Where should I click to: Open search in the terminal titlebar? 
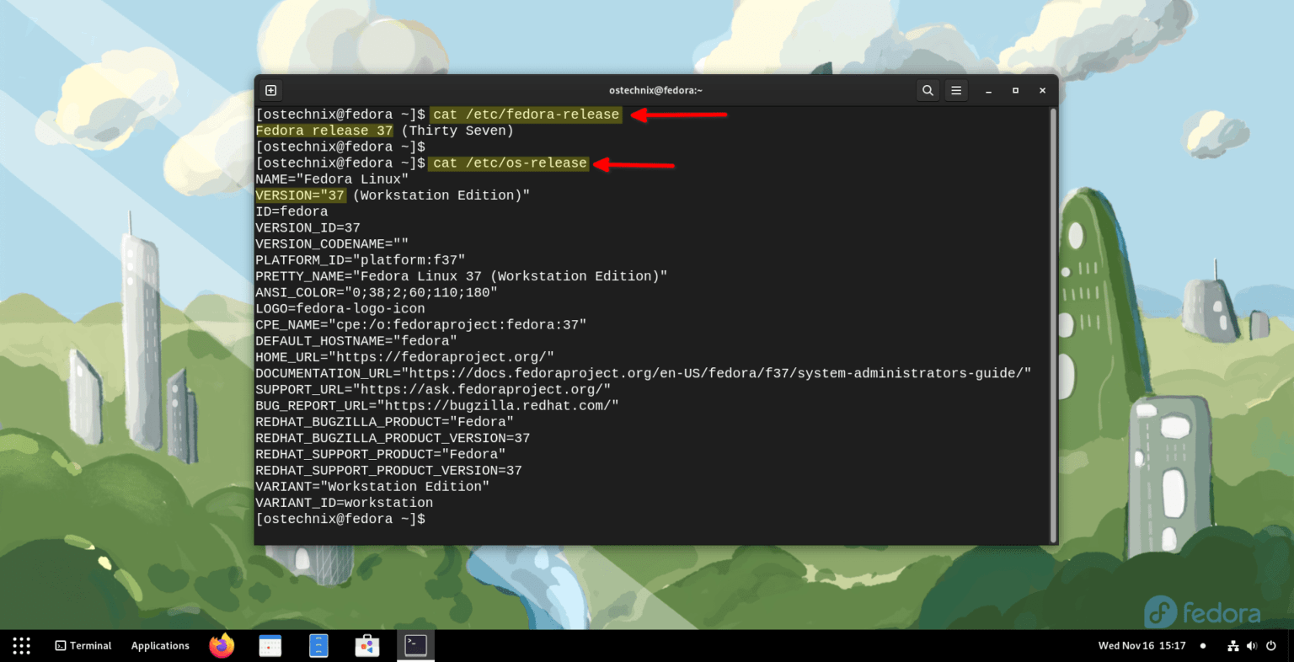click(x=928, y=90)
